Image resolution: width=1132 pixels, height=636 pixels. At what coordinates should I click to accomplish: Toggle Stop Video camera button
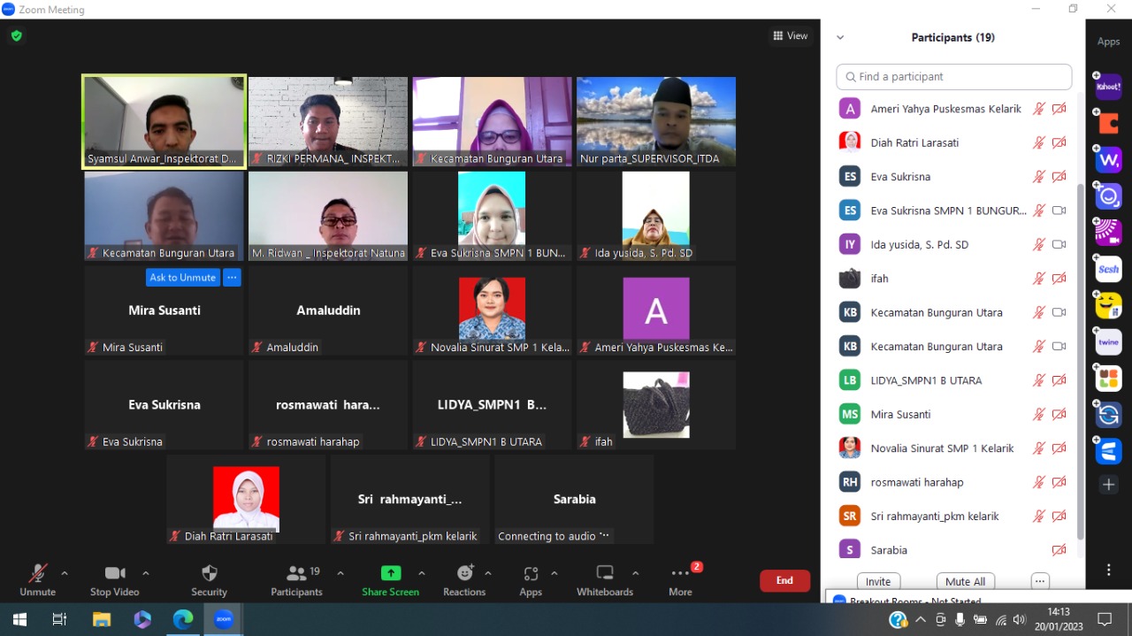(x=115, y=573)
